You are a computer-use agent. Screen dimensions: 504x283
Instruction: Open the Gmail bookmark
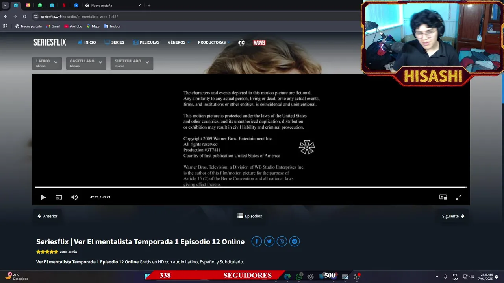click(x=53, y=26)
